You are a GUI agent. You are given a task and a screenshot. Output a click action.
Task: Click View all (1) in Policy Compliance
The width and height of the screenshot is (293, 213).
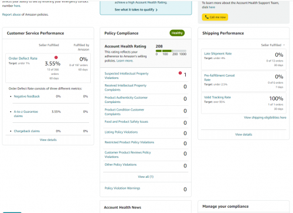tap(146, 177)
